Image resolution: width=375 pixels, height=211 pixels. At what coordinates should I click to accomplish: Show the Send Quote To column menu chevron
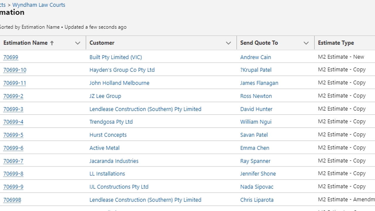pyautogui.click(x=306, y=43)
